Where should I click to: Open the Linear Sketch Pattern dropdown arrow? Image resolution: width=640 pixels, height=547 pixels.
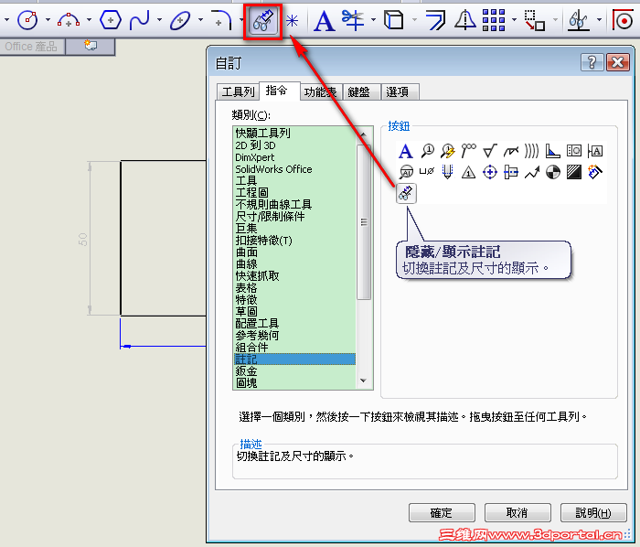pyautogui.click(x=514, y=19)
